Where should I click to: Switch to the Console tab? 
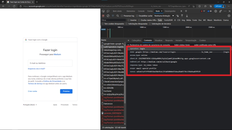(x=141, y=11)
